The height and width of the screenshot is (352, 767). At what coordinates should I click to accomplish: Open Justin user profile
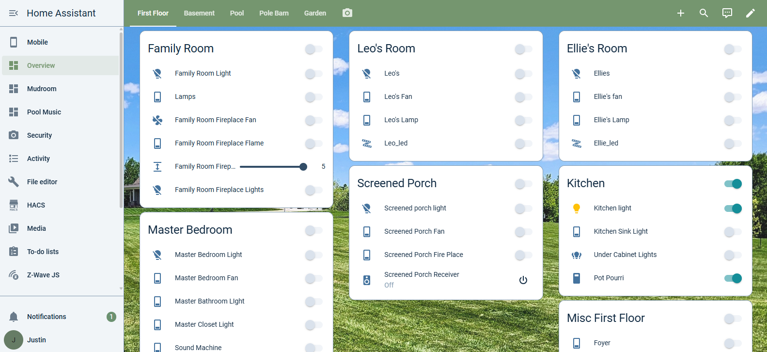tap(36, 340)
